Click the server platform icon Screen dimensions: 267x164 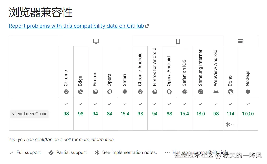click(x=241, y=41)
